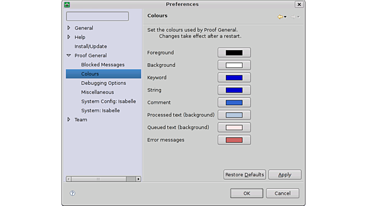Click the tree's horizontal scrollbar right arrow
The image size is (367, 206).
(x=138, y=179)
